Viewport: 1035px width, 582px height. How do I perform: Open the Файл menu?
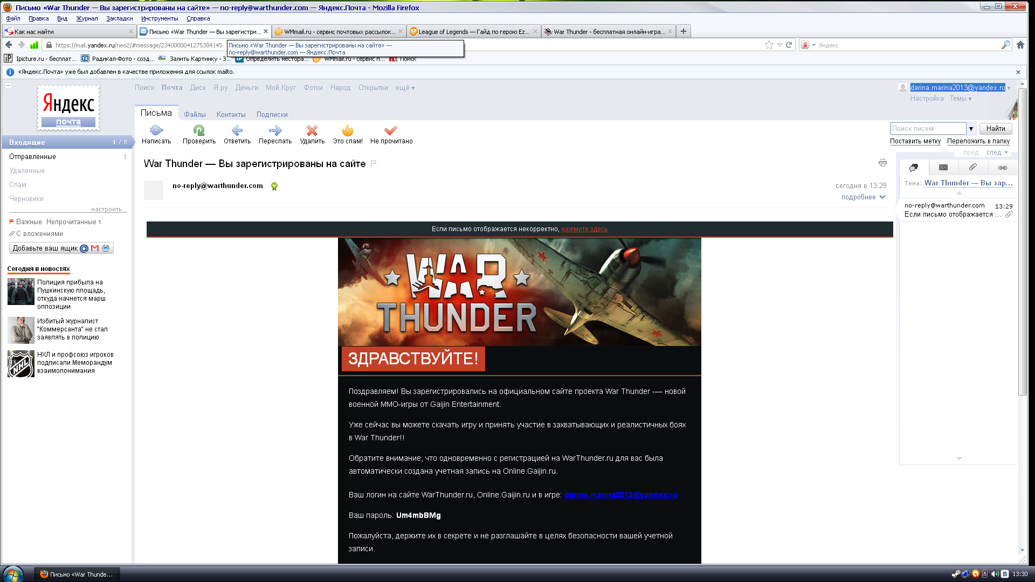[x=13, y=18]
